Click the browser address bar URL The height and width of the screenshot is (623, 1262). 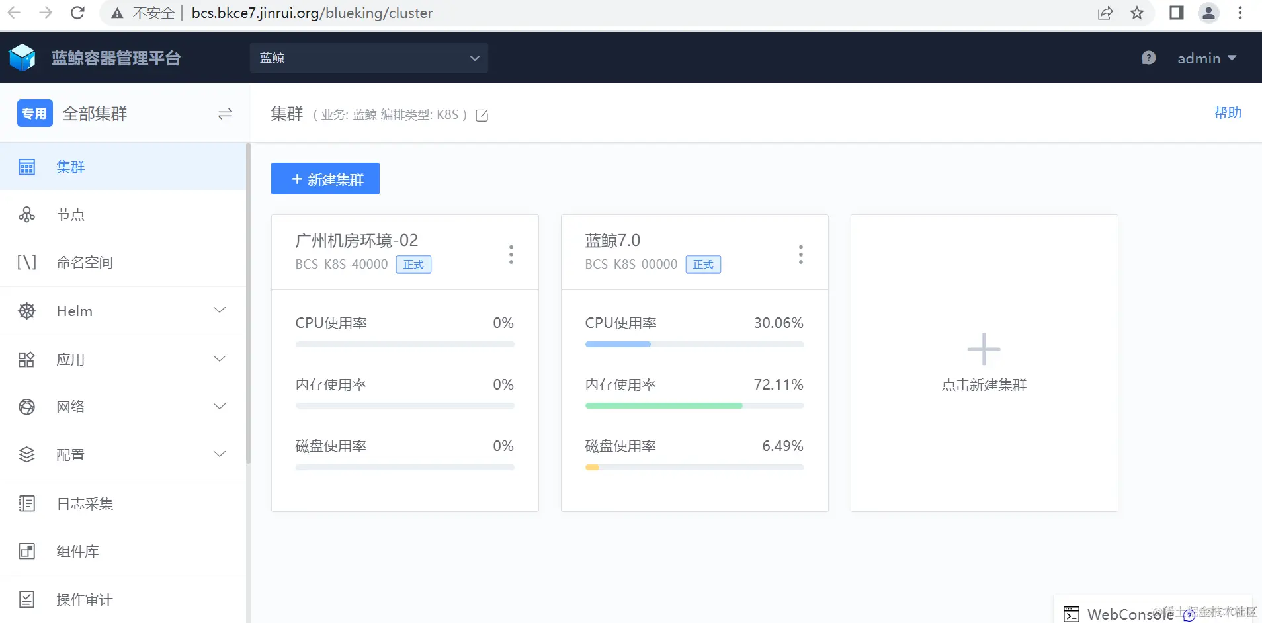pos(312,13)
